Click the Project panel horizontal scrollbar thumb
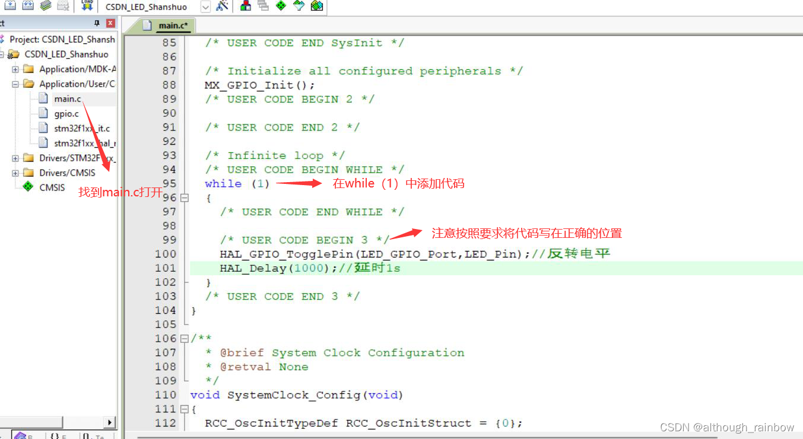This screenshot has width=803, height=439. [x=31, y=422]
